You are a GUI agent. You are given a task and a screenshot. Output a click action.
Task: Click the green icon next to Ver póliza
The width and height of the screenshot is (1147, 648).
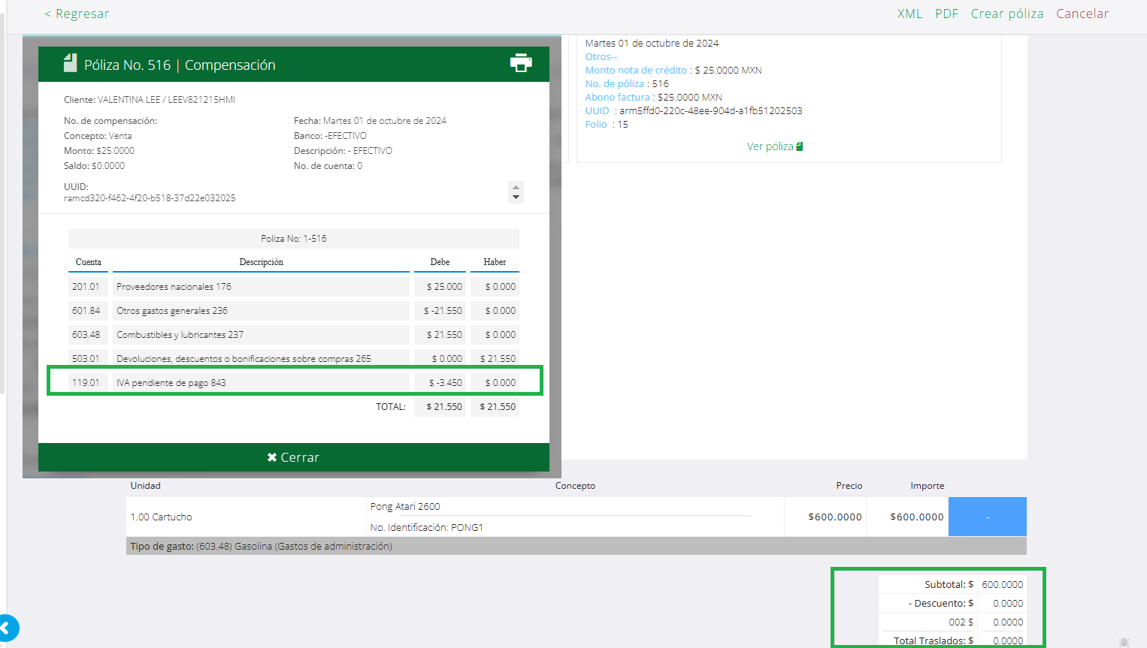coord(799,146)
